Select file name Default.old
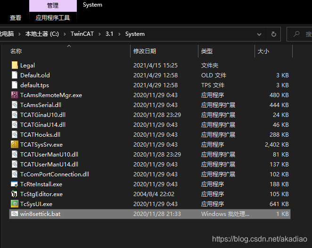This screenshot has width=312, height=248. pyautogui.click(x=35, y=75)
